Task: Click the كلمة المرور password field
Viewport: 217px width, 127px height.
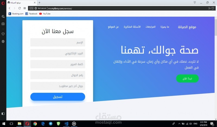Action: (x=58, y=64)
